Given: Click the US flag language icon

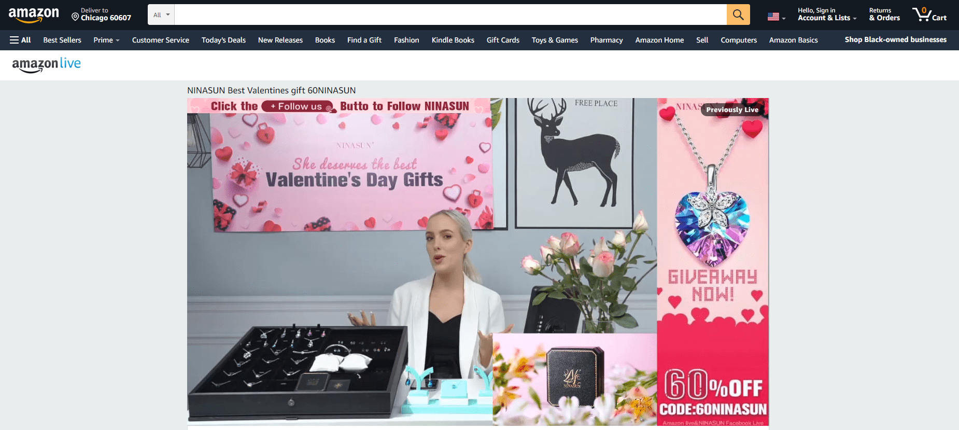Looking at the screenshot, I should [x=776, y=17].
